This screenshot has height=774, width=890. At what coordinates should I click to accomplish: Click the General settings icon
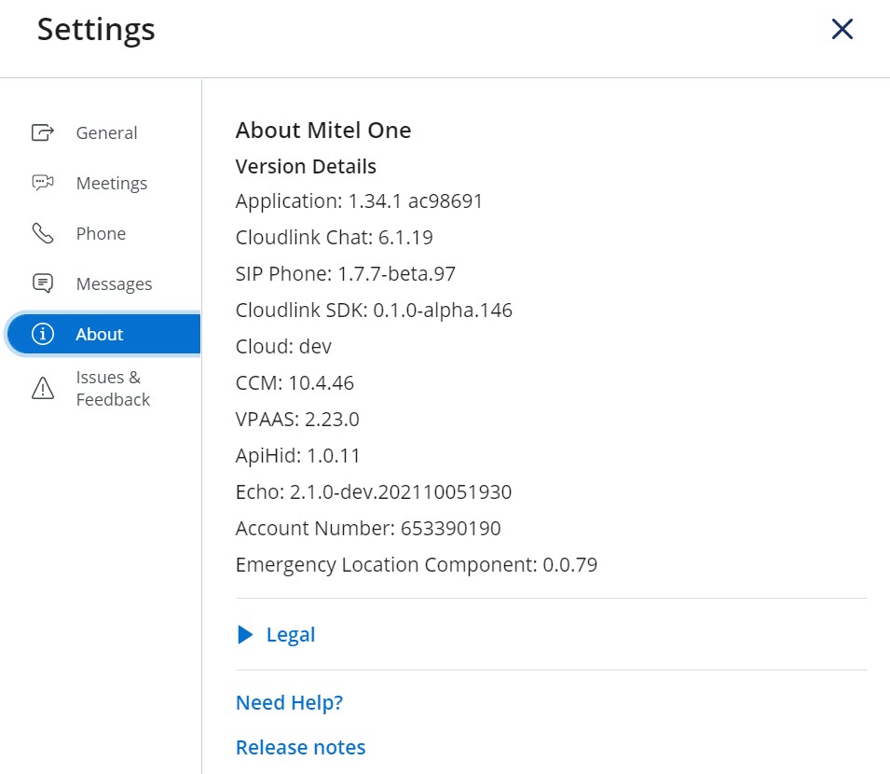pos(43,132)
